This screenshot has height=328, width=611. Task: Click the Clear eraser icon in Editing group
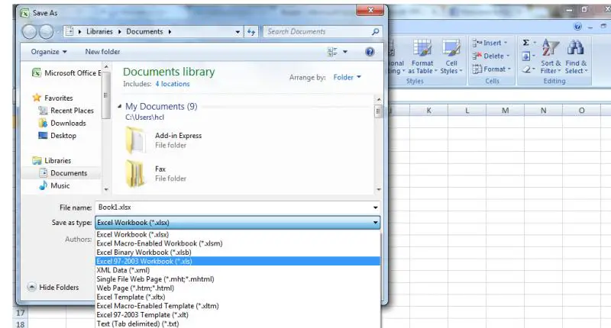coord(526,69)
